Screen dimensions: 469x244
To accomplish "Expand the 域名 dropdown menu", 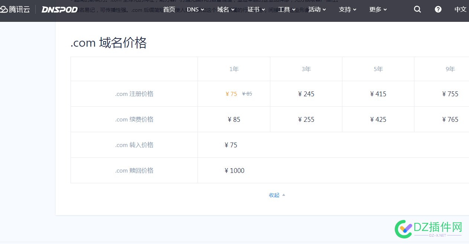I will 226,9.
